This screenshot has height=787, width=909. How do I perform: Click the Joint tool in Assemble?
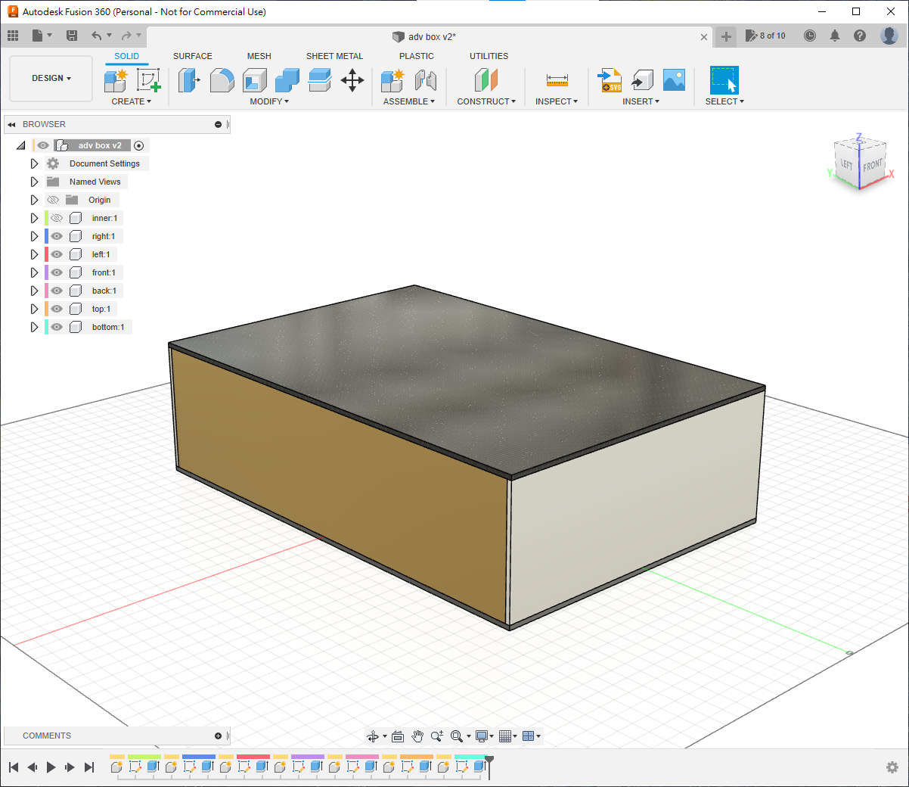click(x=426, y=80)
